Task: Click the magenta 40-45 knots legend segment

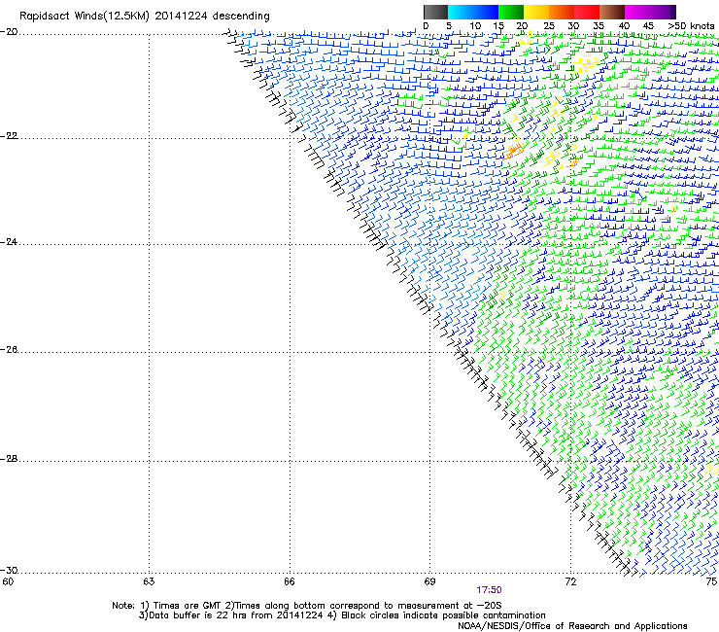Action: point(637,12)
